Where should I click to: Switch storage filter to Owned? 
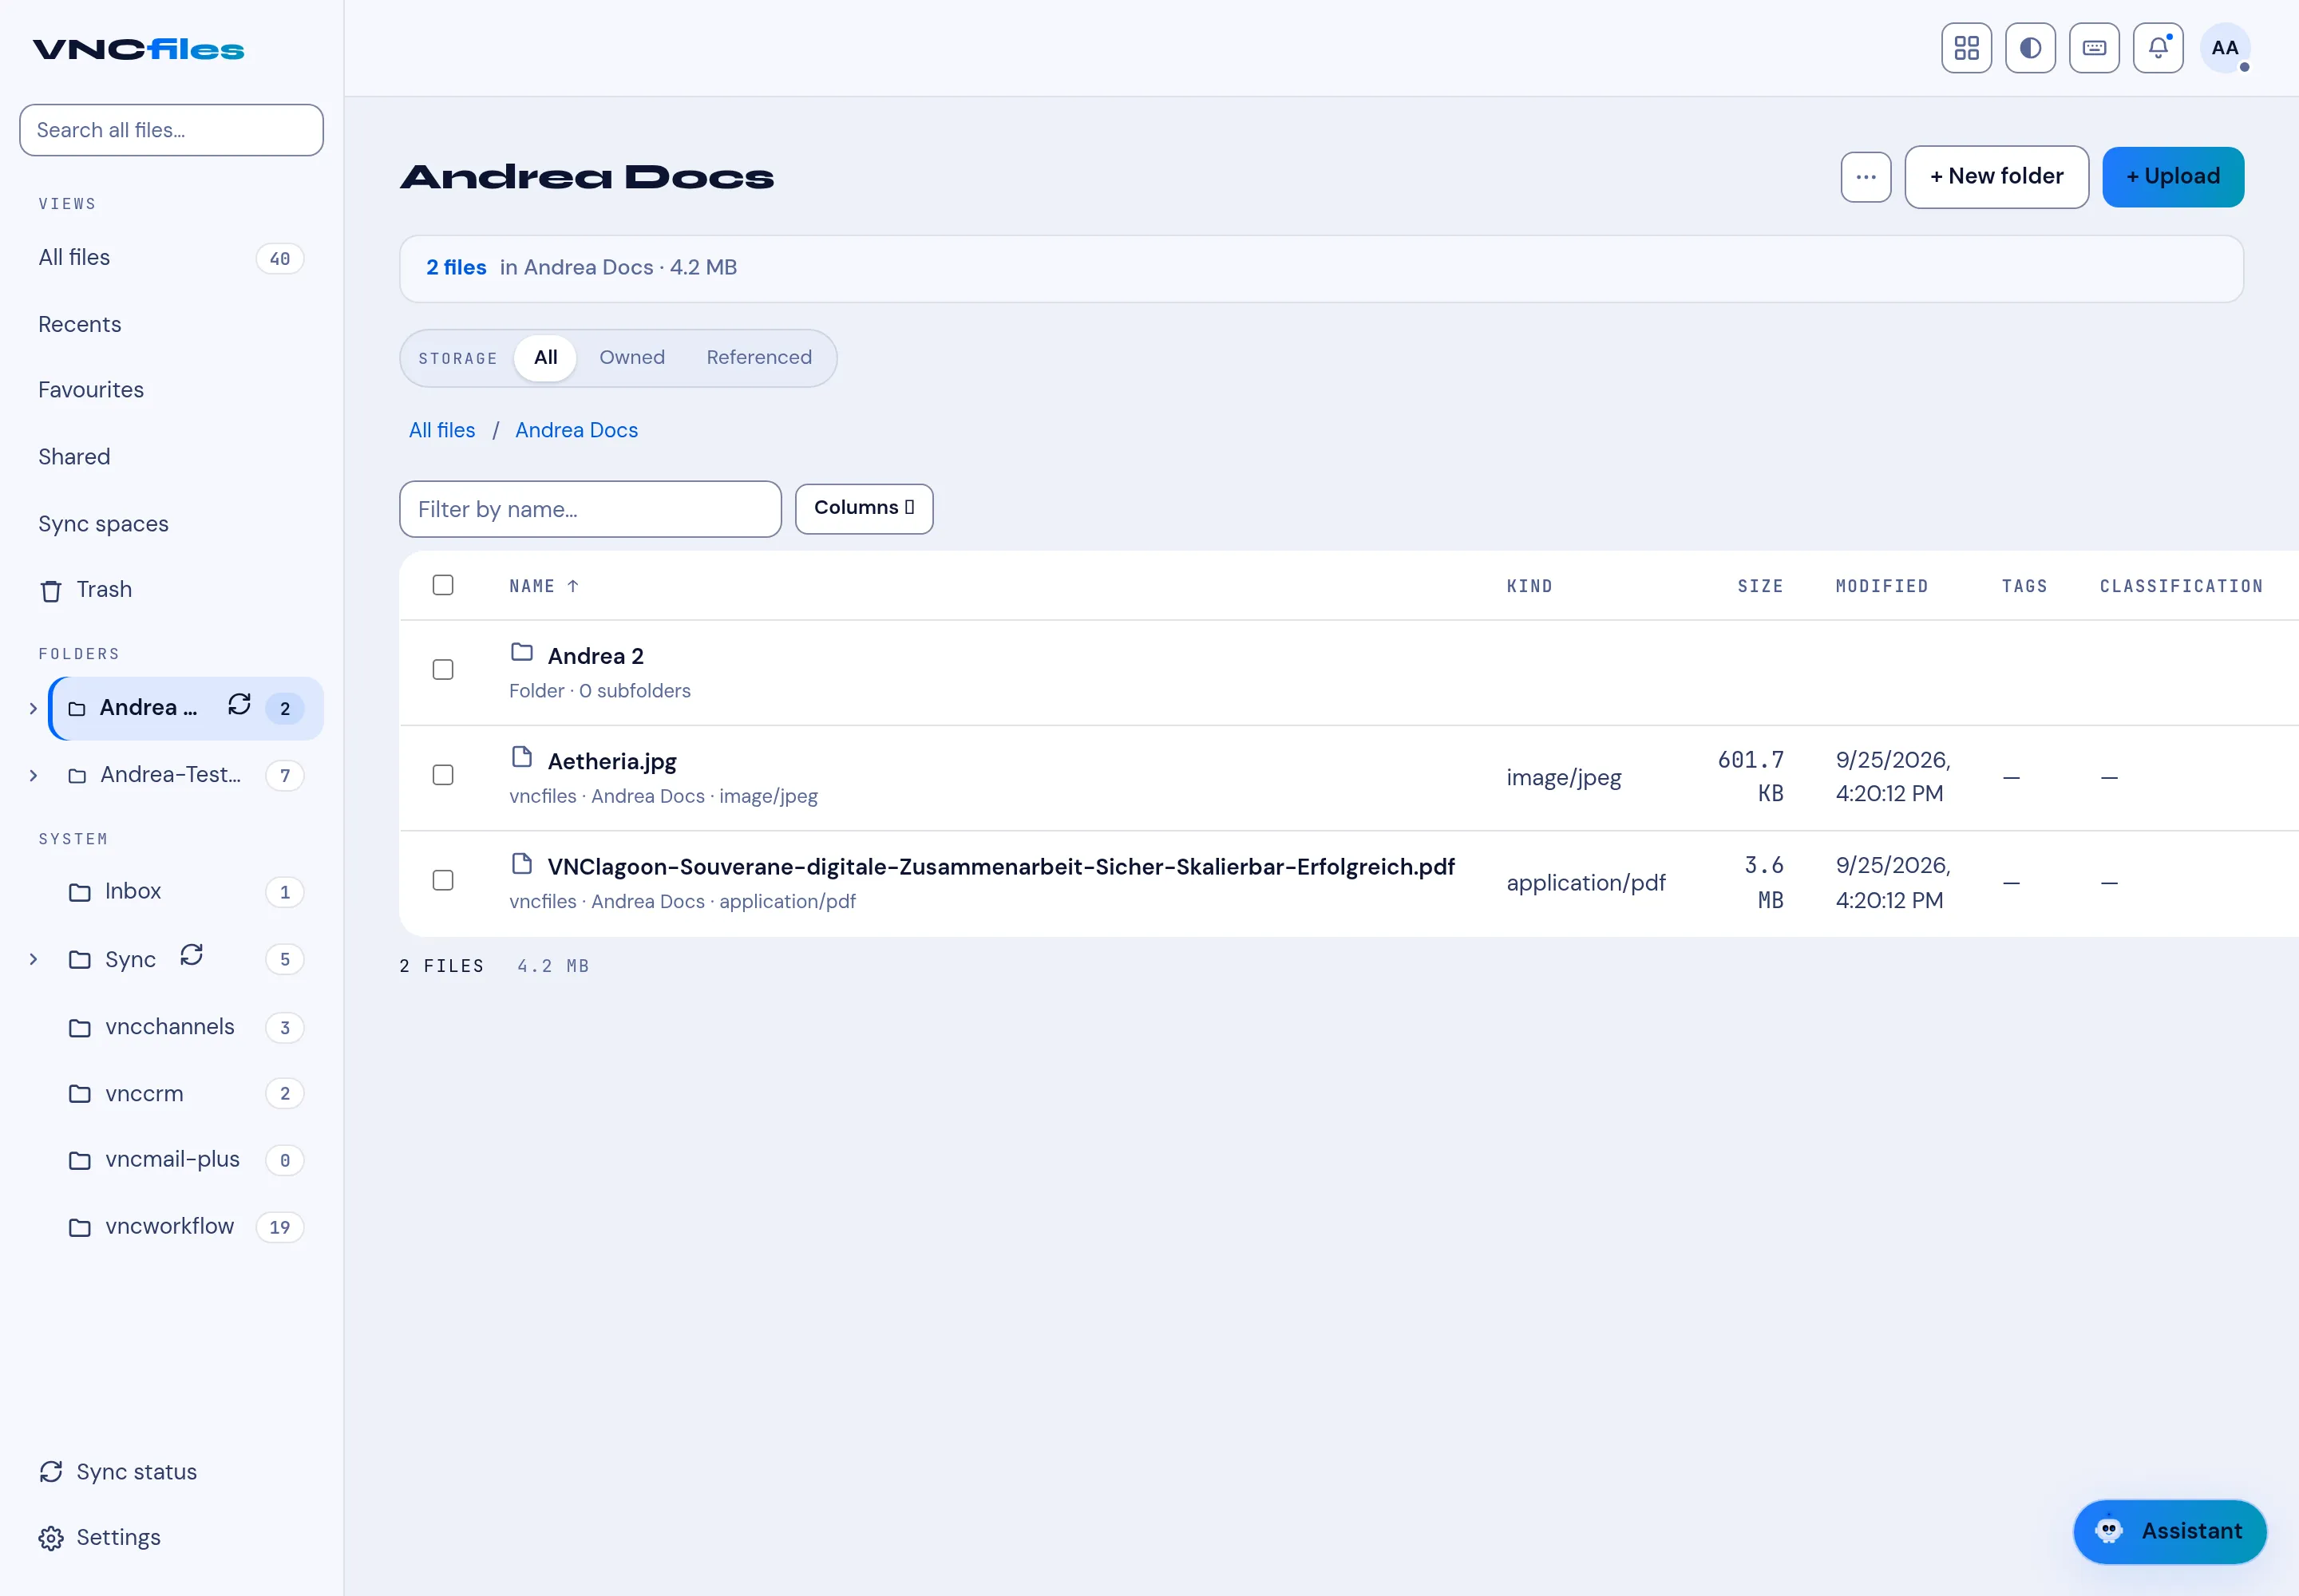[x=631, y=357]
